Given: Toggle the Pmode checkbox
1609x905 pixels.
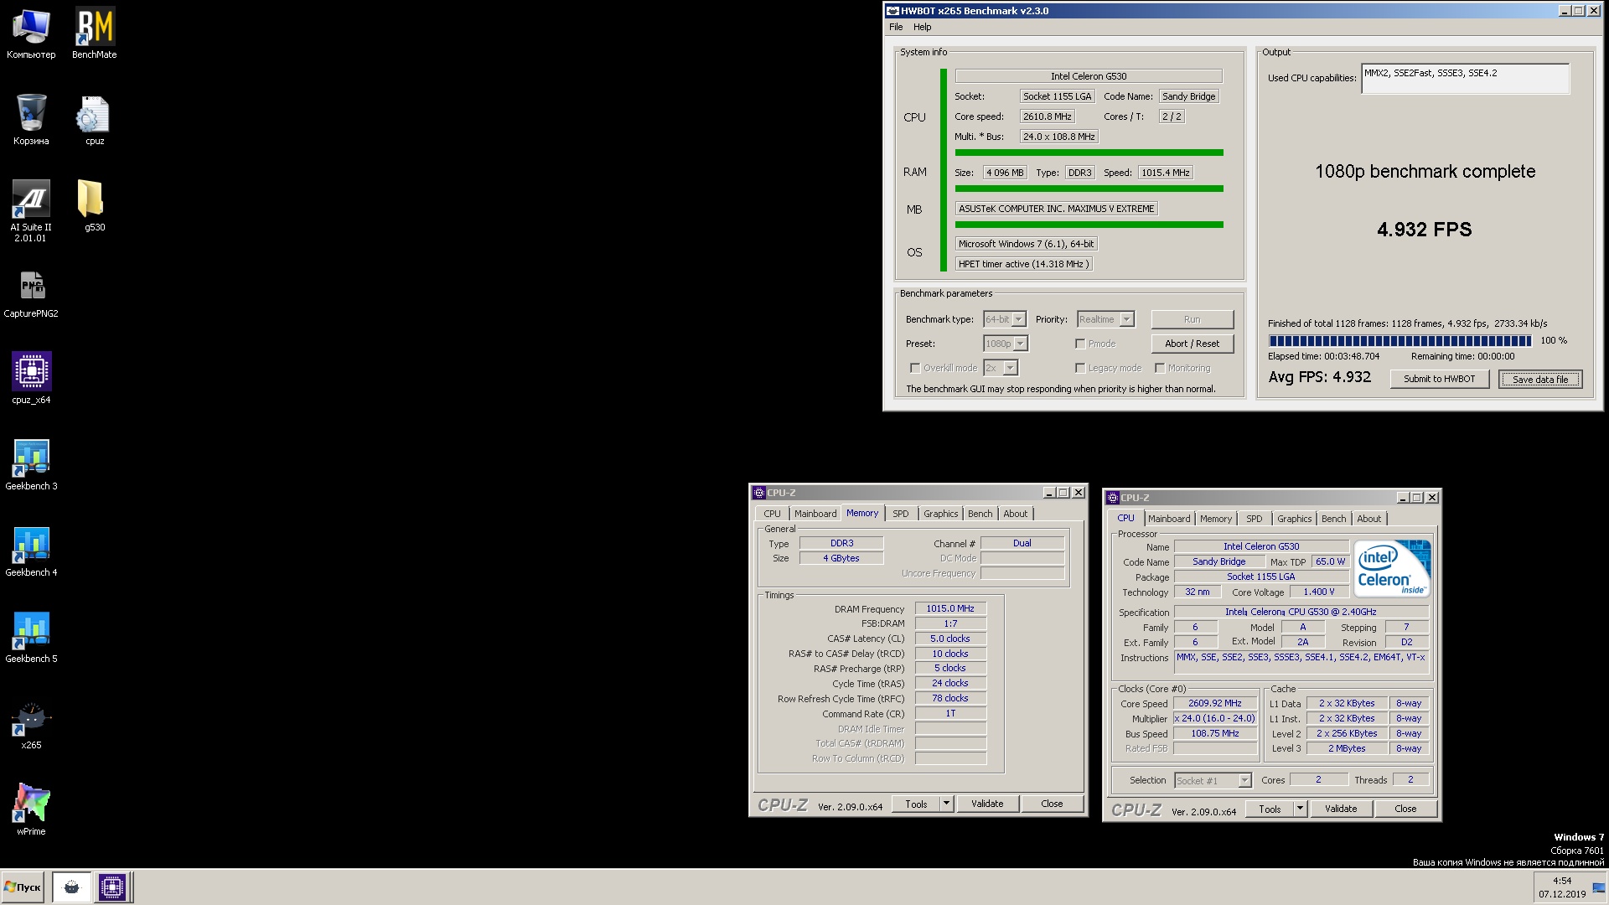Looking at the screenshot, I should click(x=1080, y=344).
